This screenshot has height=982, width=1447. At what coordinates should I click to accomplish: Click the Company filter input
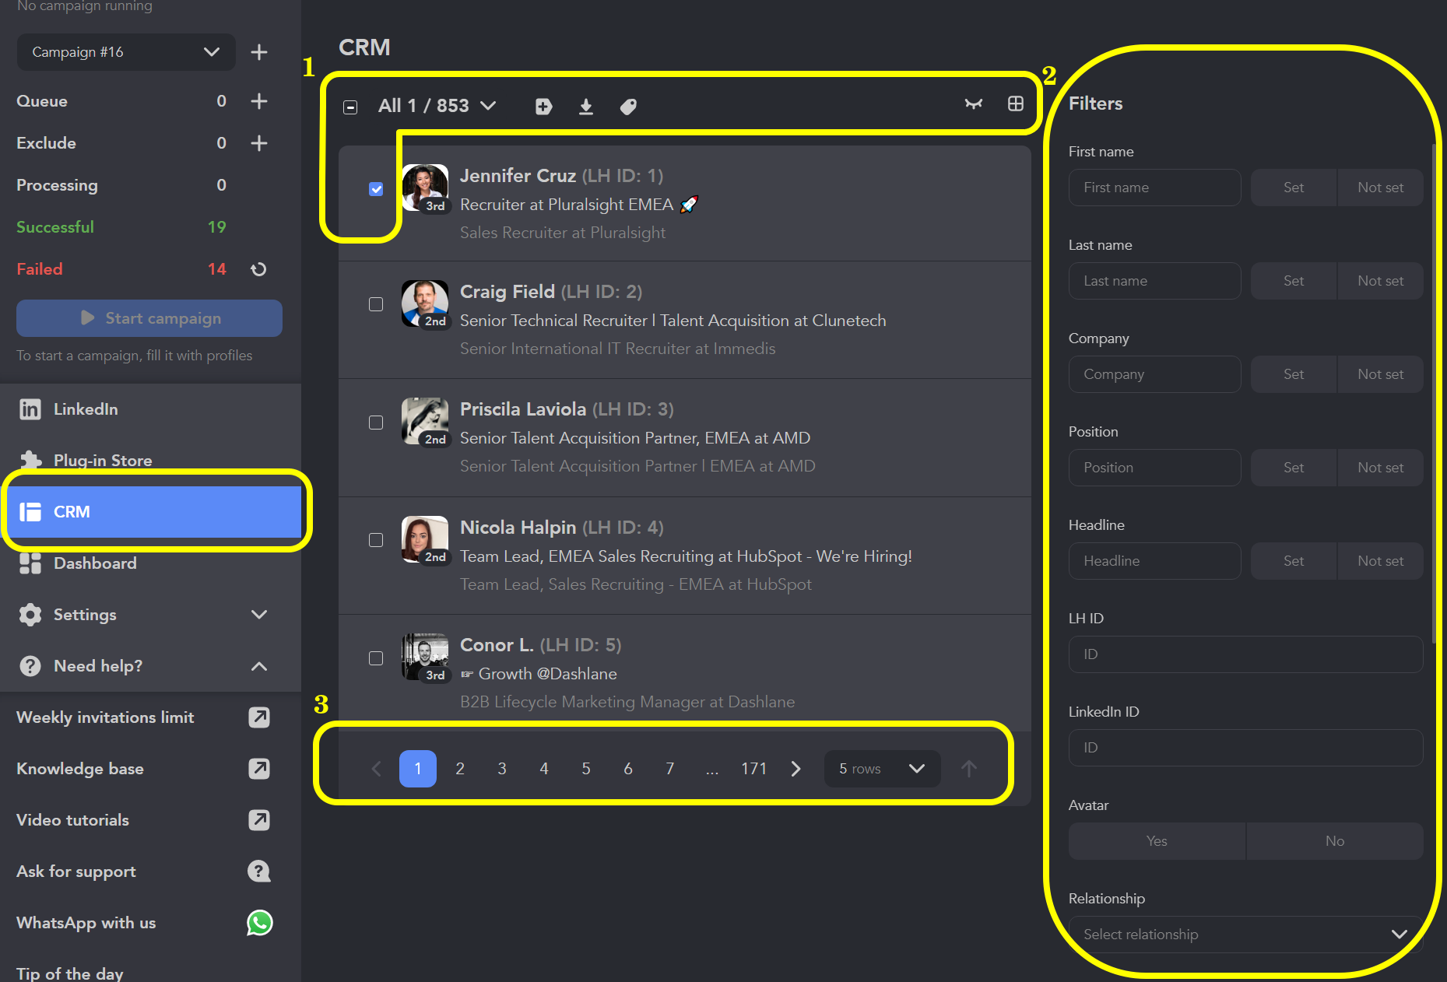pos(1154,374)
